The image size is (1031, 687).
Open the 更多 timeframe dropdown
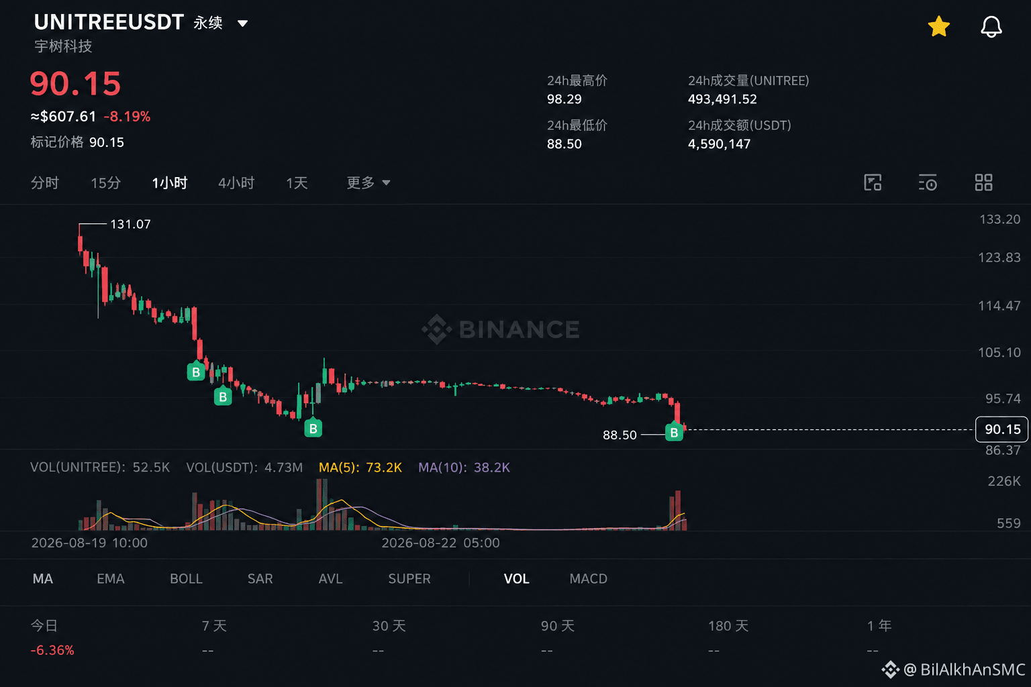[x=369, y=182]
